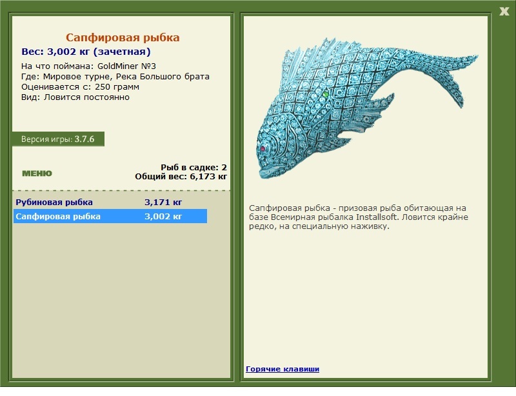Click the Оценивается с: 250 грамм line
The image size is (516, 396).
80,87
